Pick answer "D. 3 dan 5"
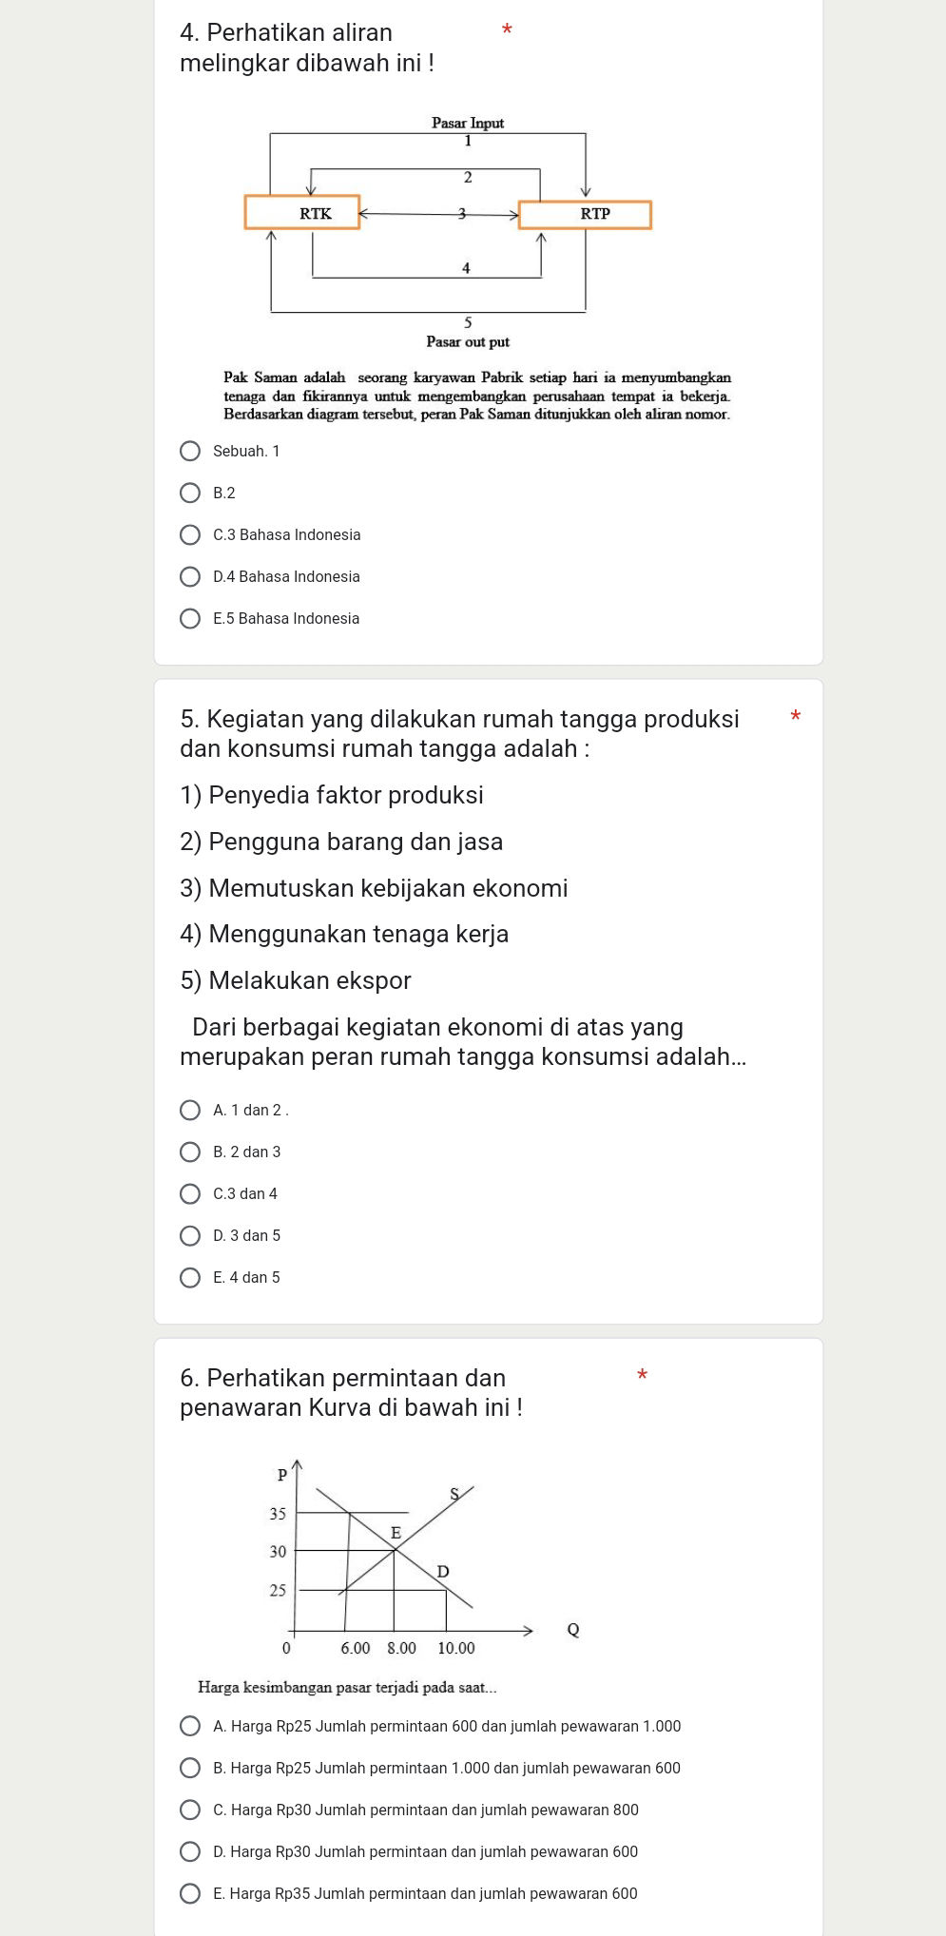The width and height of the screenshot is (946, 1936). 191,1235
